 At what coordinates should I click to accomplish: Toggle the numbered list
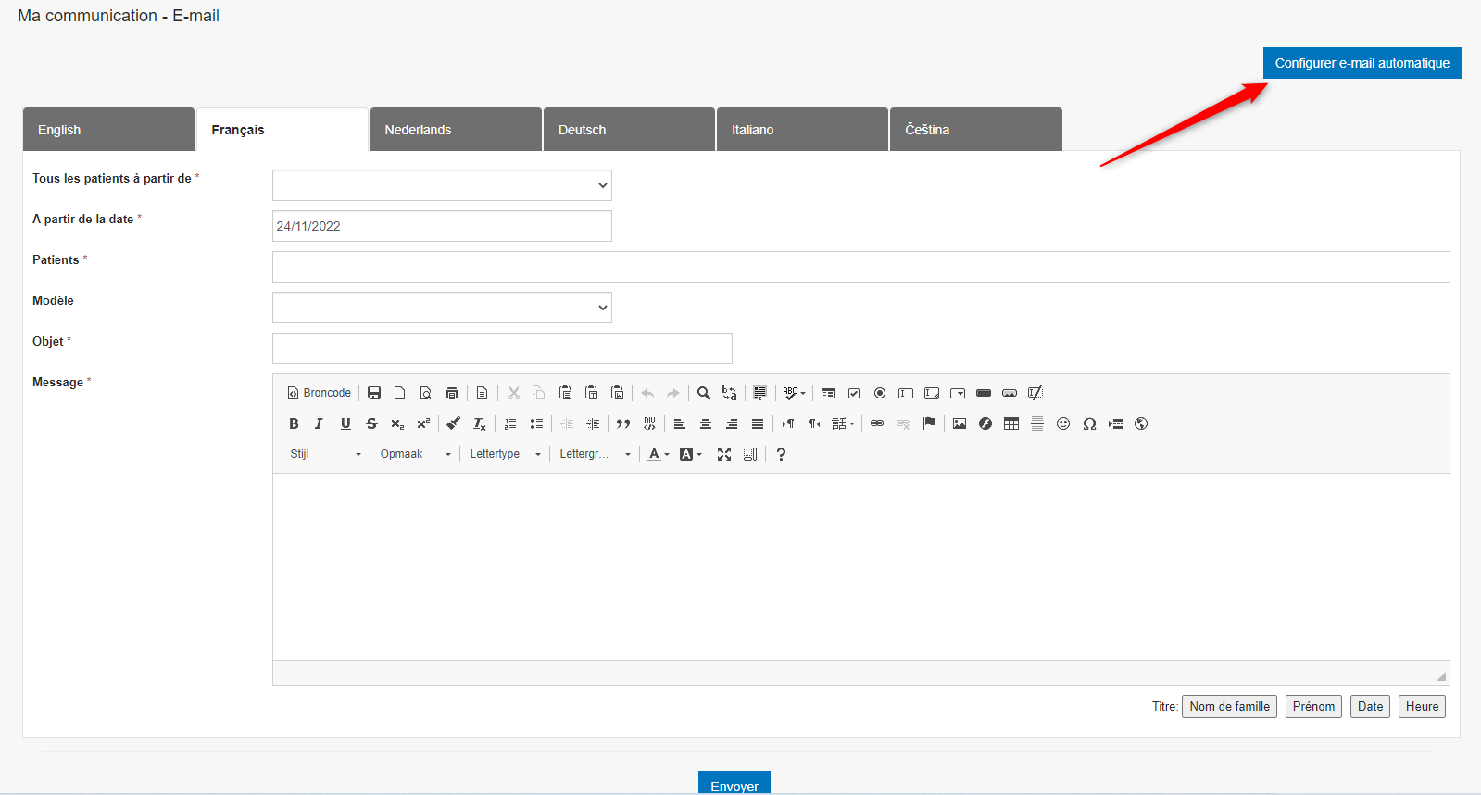pos(510,423)
